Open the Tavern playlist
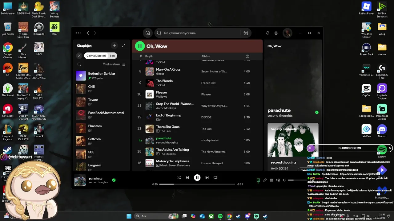 [101, 102]
